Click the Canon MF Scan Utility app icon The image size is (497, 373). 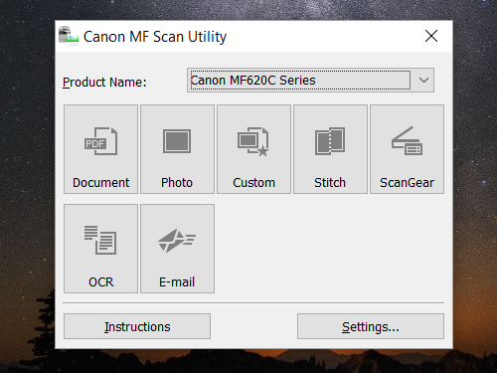(69, 36)
